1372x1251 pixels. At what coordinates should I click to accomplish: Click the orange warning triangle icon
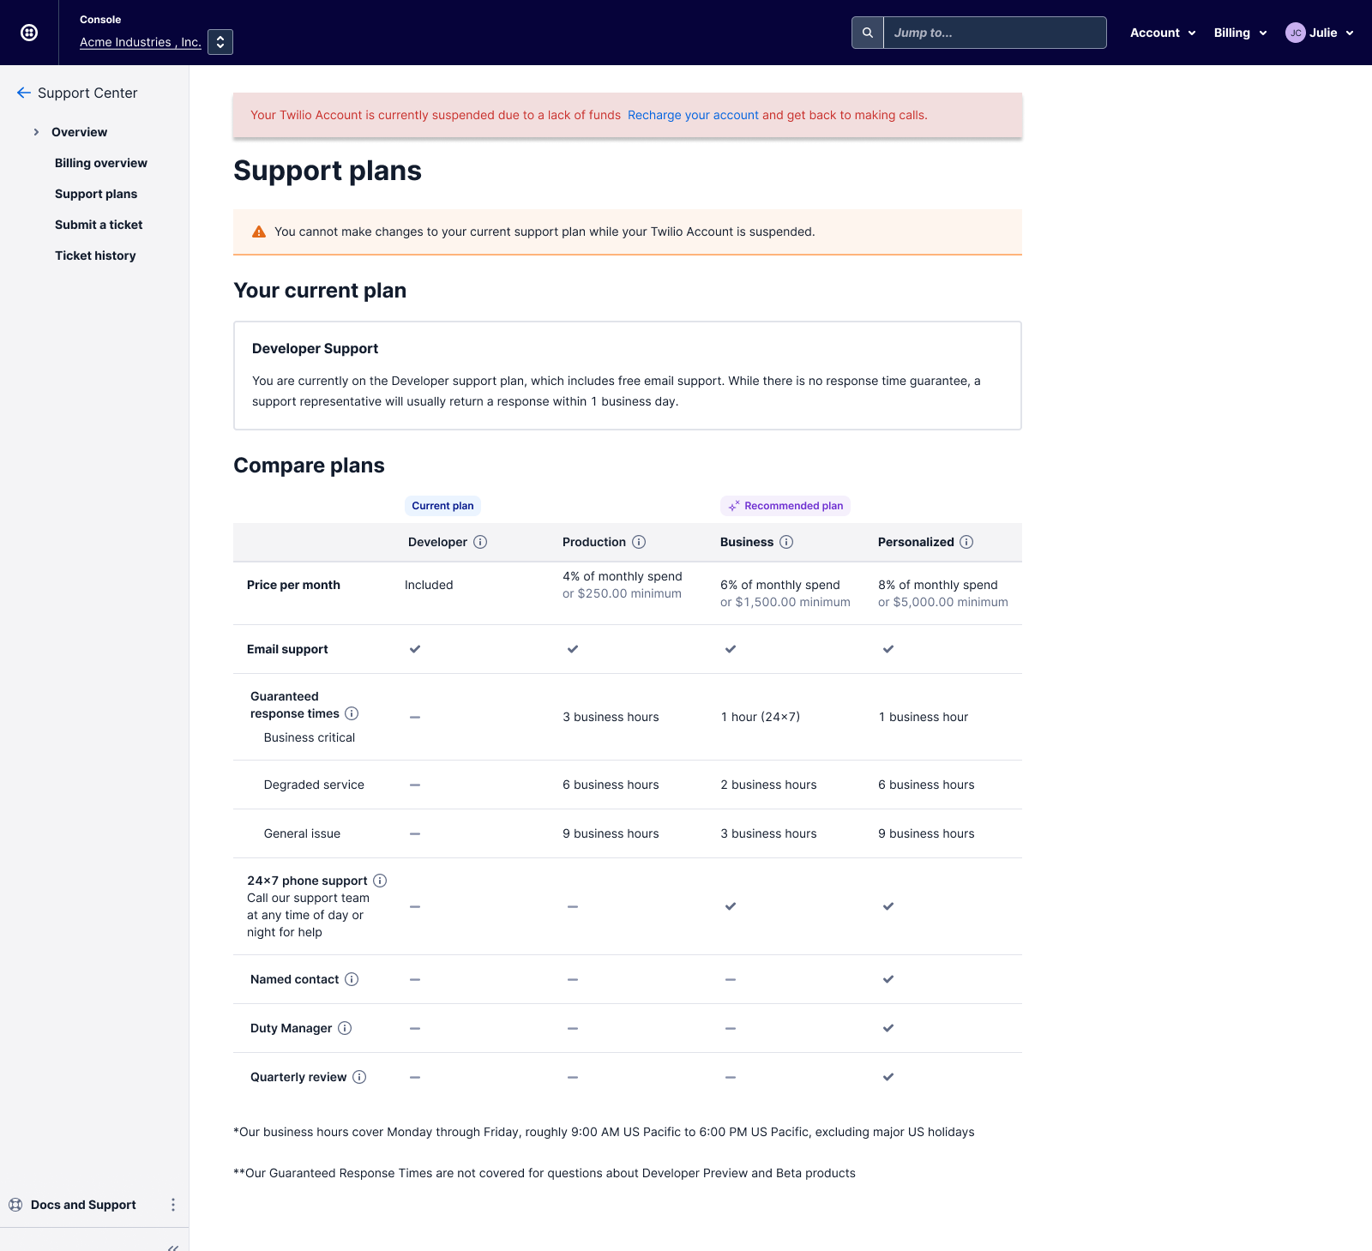(259, 232)
